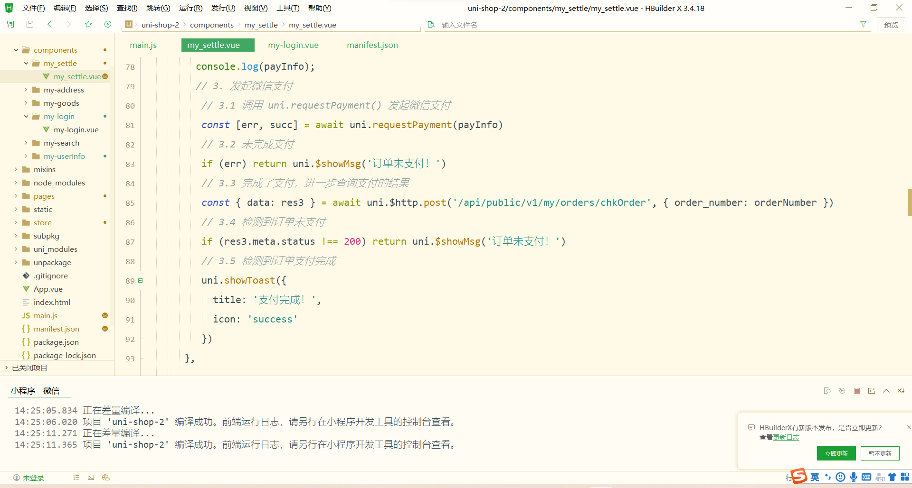
Task: Toggle the code fold marker on line 89
Action: coord(141,281)
